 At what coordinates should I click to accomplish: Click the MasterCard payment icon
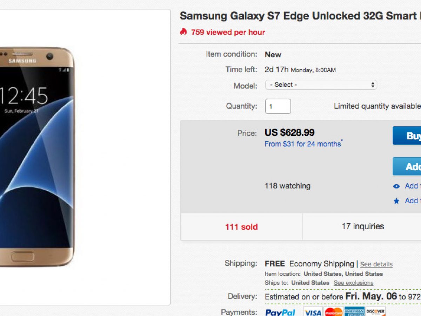tap(333, 312)
